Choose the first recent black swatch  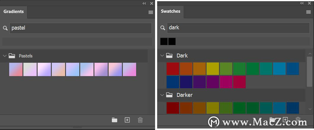(x=164, y=41)
